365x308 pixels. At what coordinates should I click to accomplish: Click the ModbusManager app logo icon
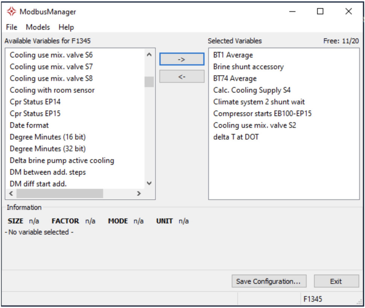(11, 12)
